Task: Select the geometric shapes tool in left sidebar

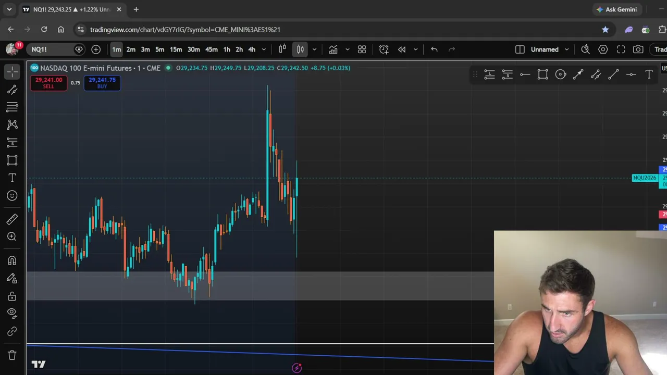Action: pyautogui.click(x=12, y=160)
